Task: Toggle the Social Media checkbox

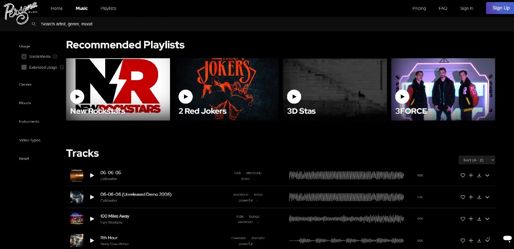Action: click(x=24, y=56)
